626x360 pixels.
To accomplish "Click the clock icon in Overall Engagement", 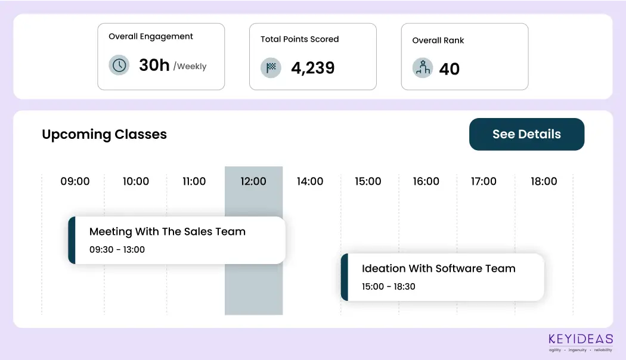I will tap(119, 65).
